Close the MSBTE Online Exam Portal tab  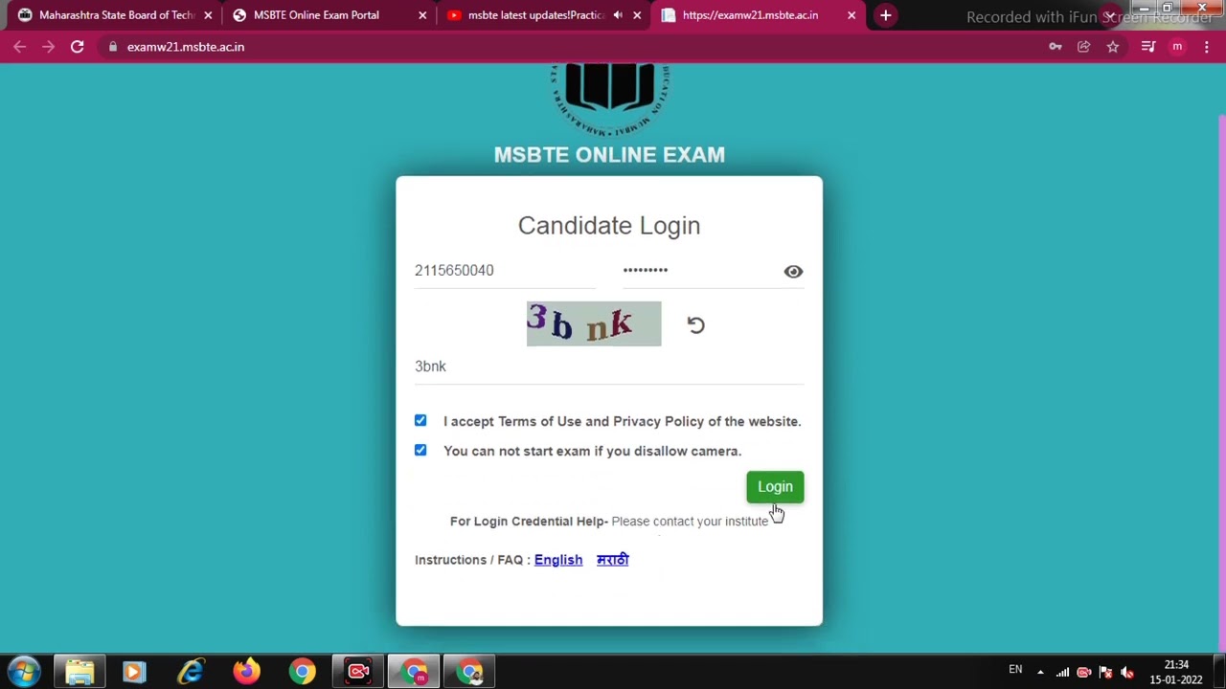[x=422, y=15]
